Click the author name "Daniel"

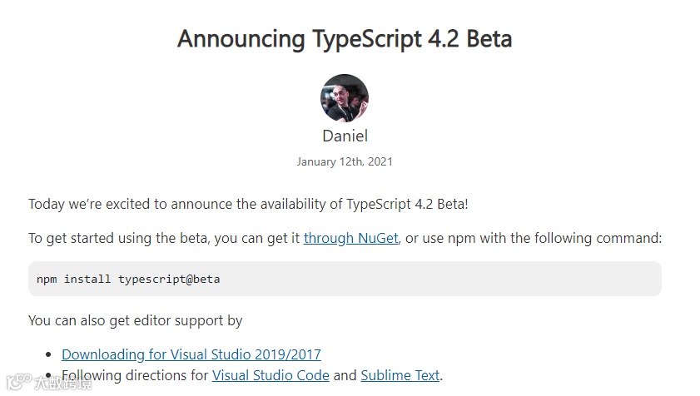point(345,136)
